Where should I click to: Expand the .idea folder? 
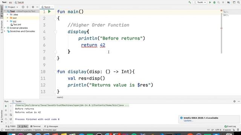tap(8, 15)
